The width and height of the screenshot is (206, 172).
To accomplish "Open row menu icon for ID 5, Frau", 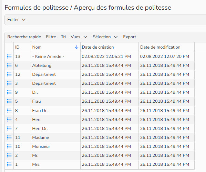I will [9, 101].
